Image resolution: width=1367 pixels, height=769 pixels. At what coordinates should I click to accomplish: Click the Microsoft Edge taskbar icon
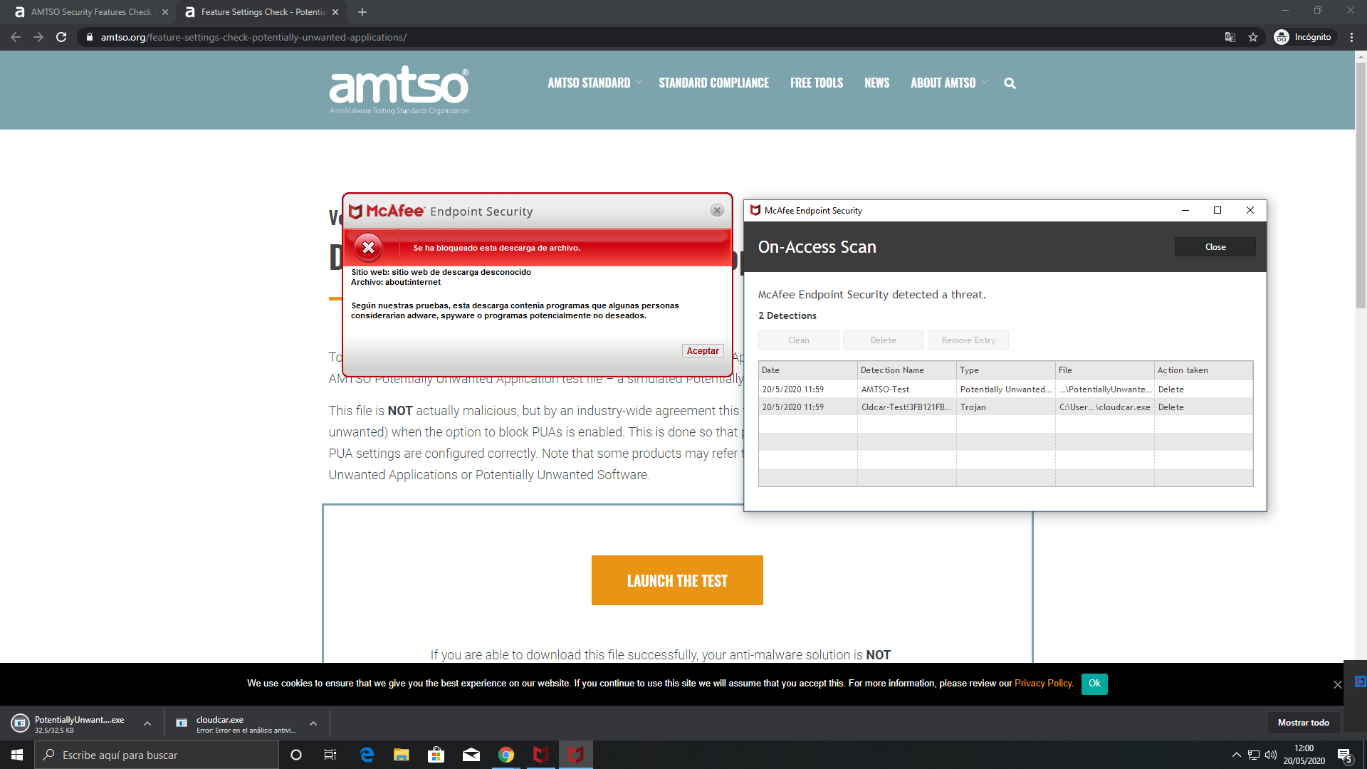[x=367, y=755]
